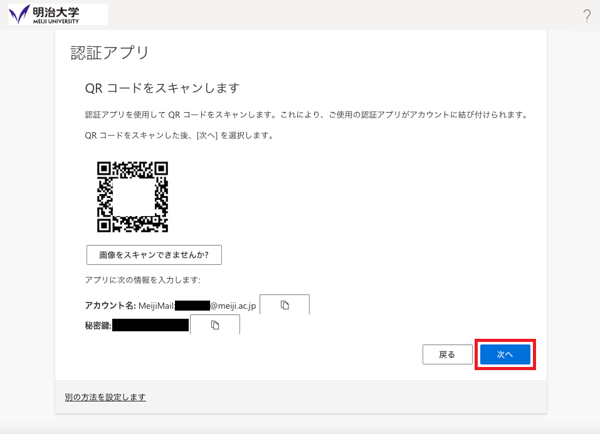Click the QR code image
The width and height of the screenshot is (600, 434).
(132, 197)
